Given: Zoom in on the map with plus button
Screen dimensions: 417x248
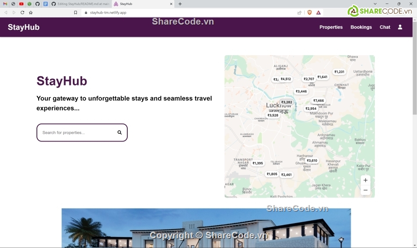Looking at the screenshot, I should click(365, 180).
